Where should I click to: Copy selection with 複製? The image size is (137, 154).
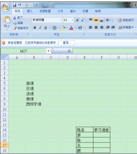18,23
